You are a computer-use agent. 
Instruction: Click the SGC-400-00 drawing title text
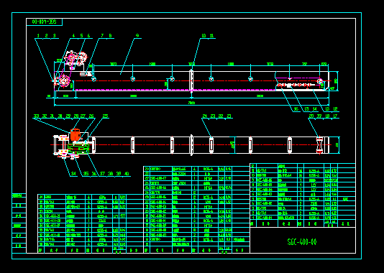[302, 242]
